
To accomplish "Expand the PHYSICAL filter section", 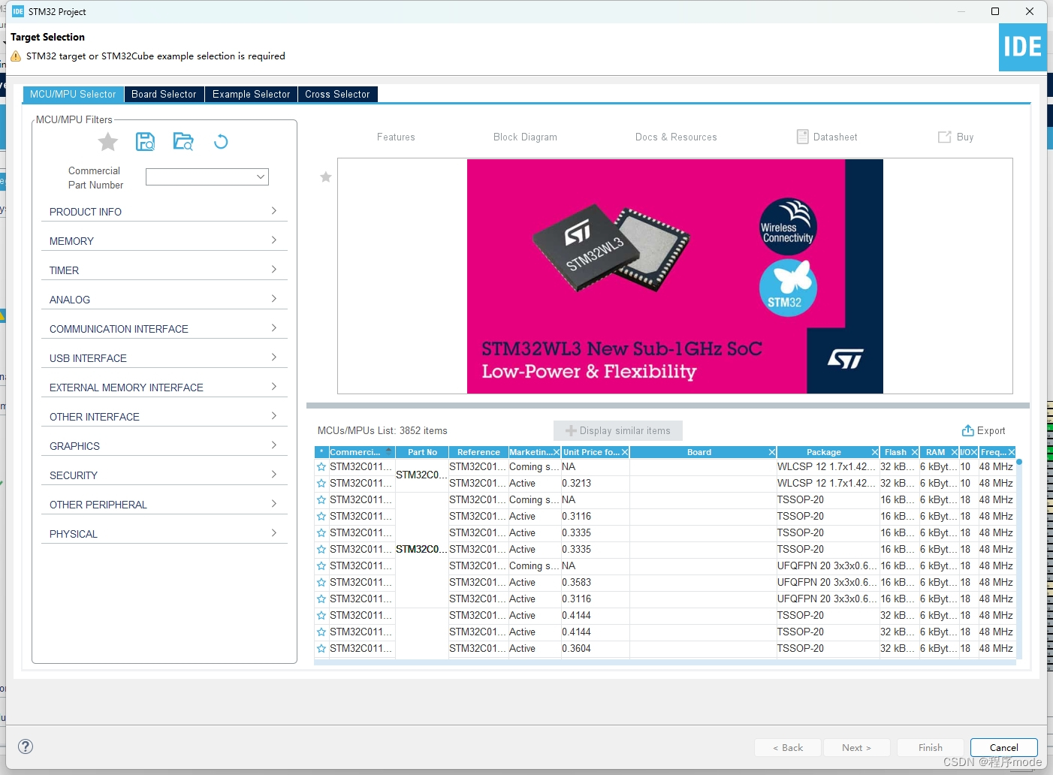I will coord(164,534).
